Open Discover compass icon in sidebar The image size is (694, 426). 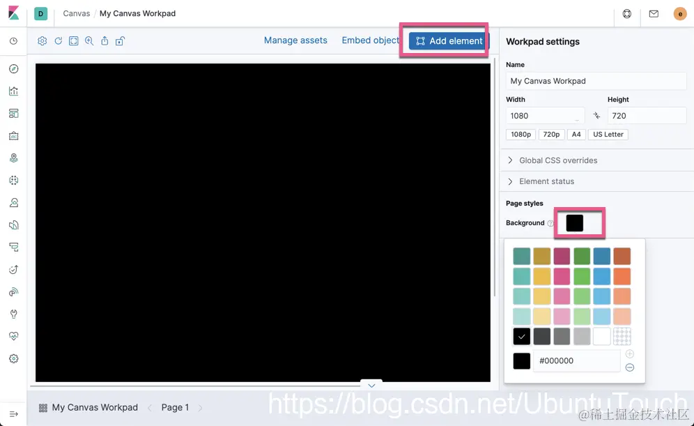pos(14,68)
